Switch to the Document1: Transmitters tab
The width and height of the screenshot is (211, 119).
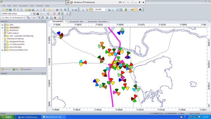(98, 21)
